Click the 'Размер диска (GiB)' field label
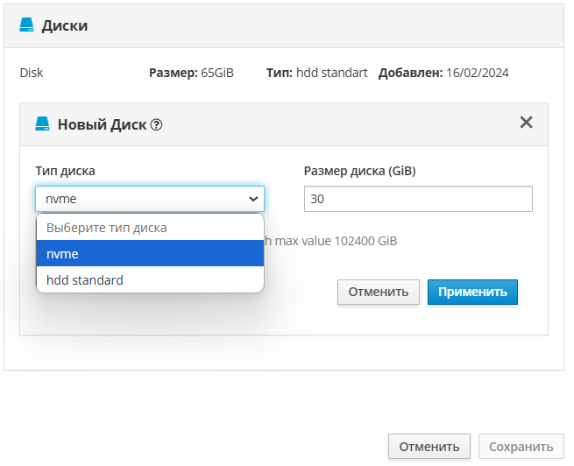This screenshot has height=466, width=574. [x=359, y=171]
